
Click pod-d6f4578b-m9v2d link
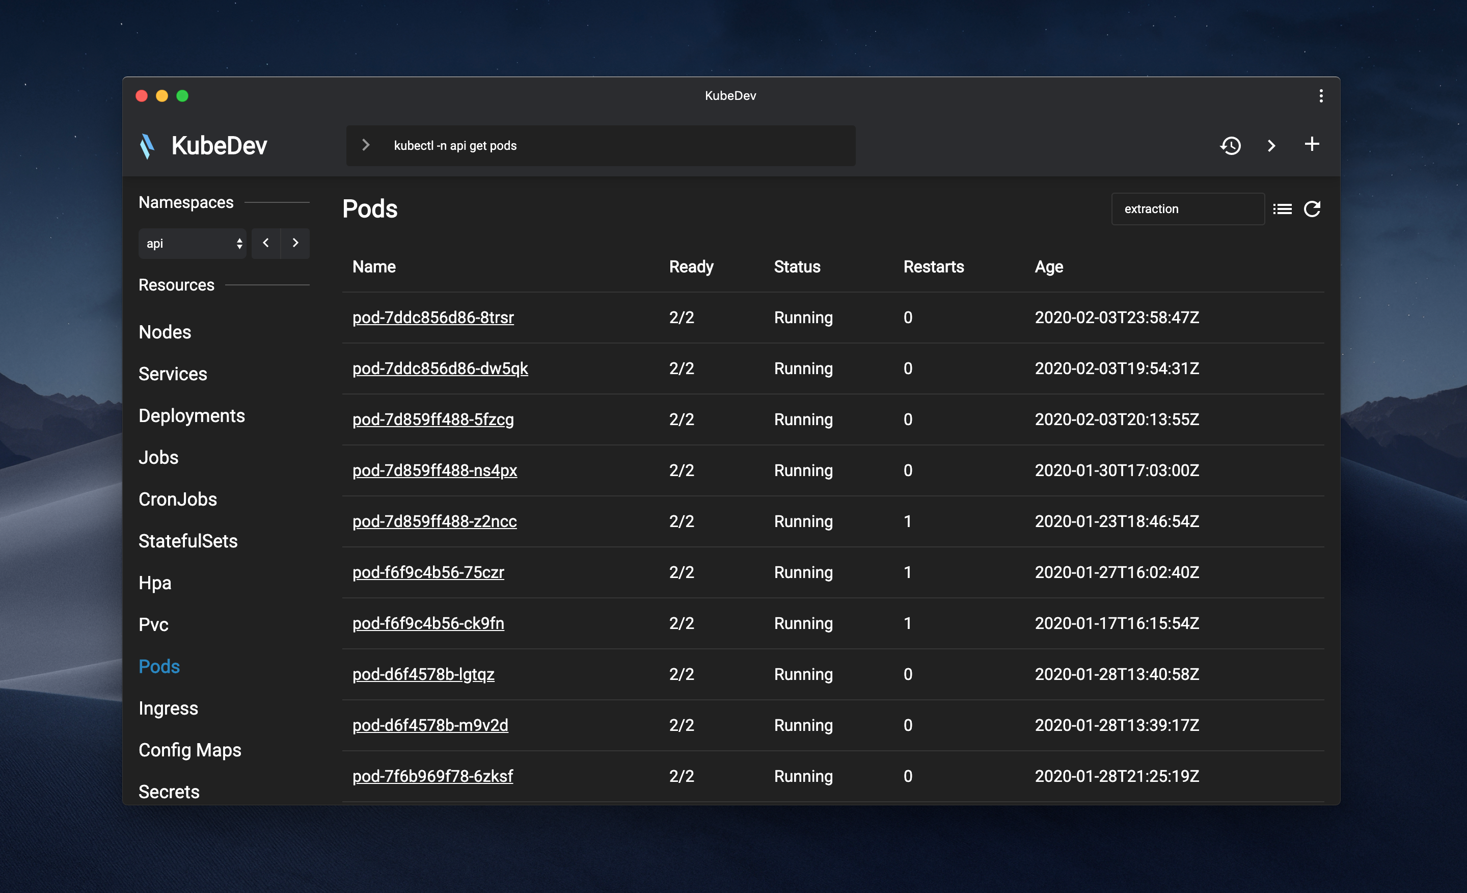coord(430,725)
